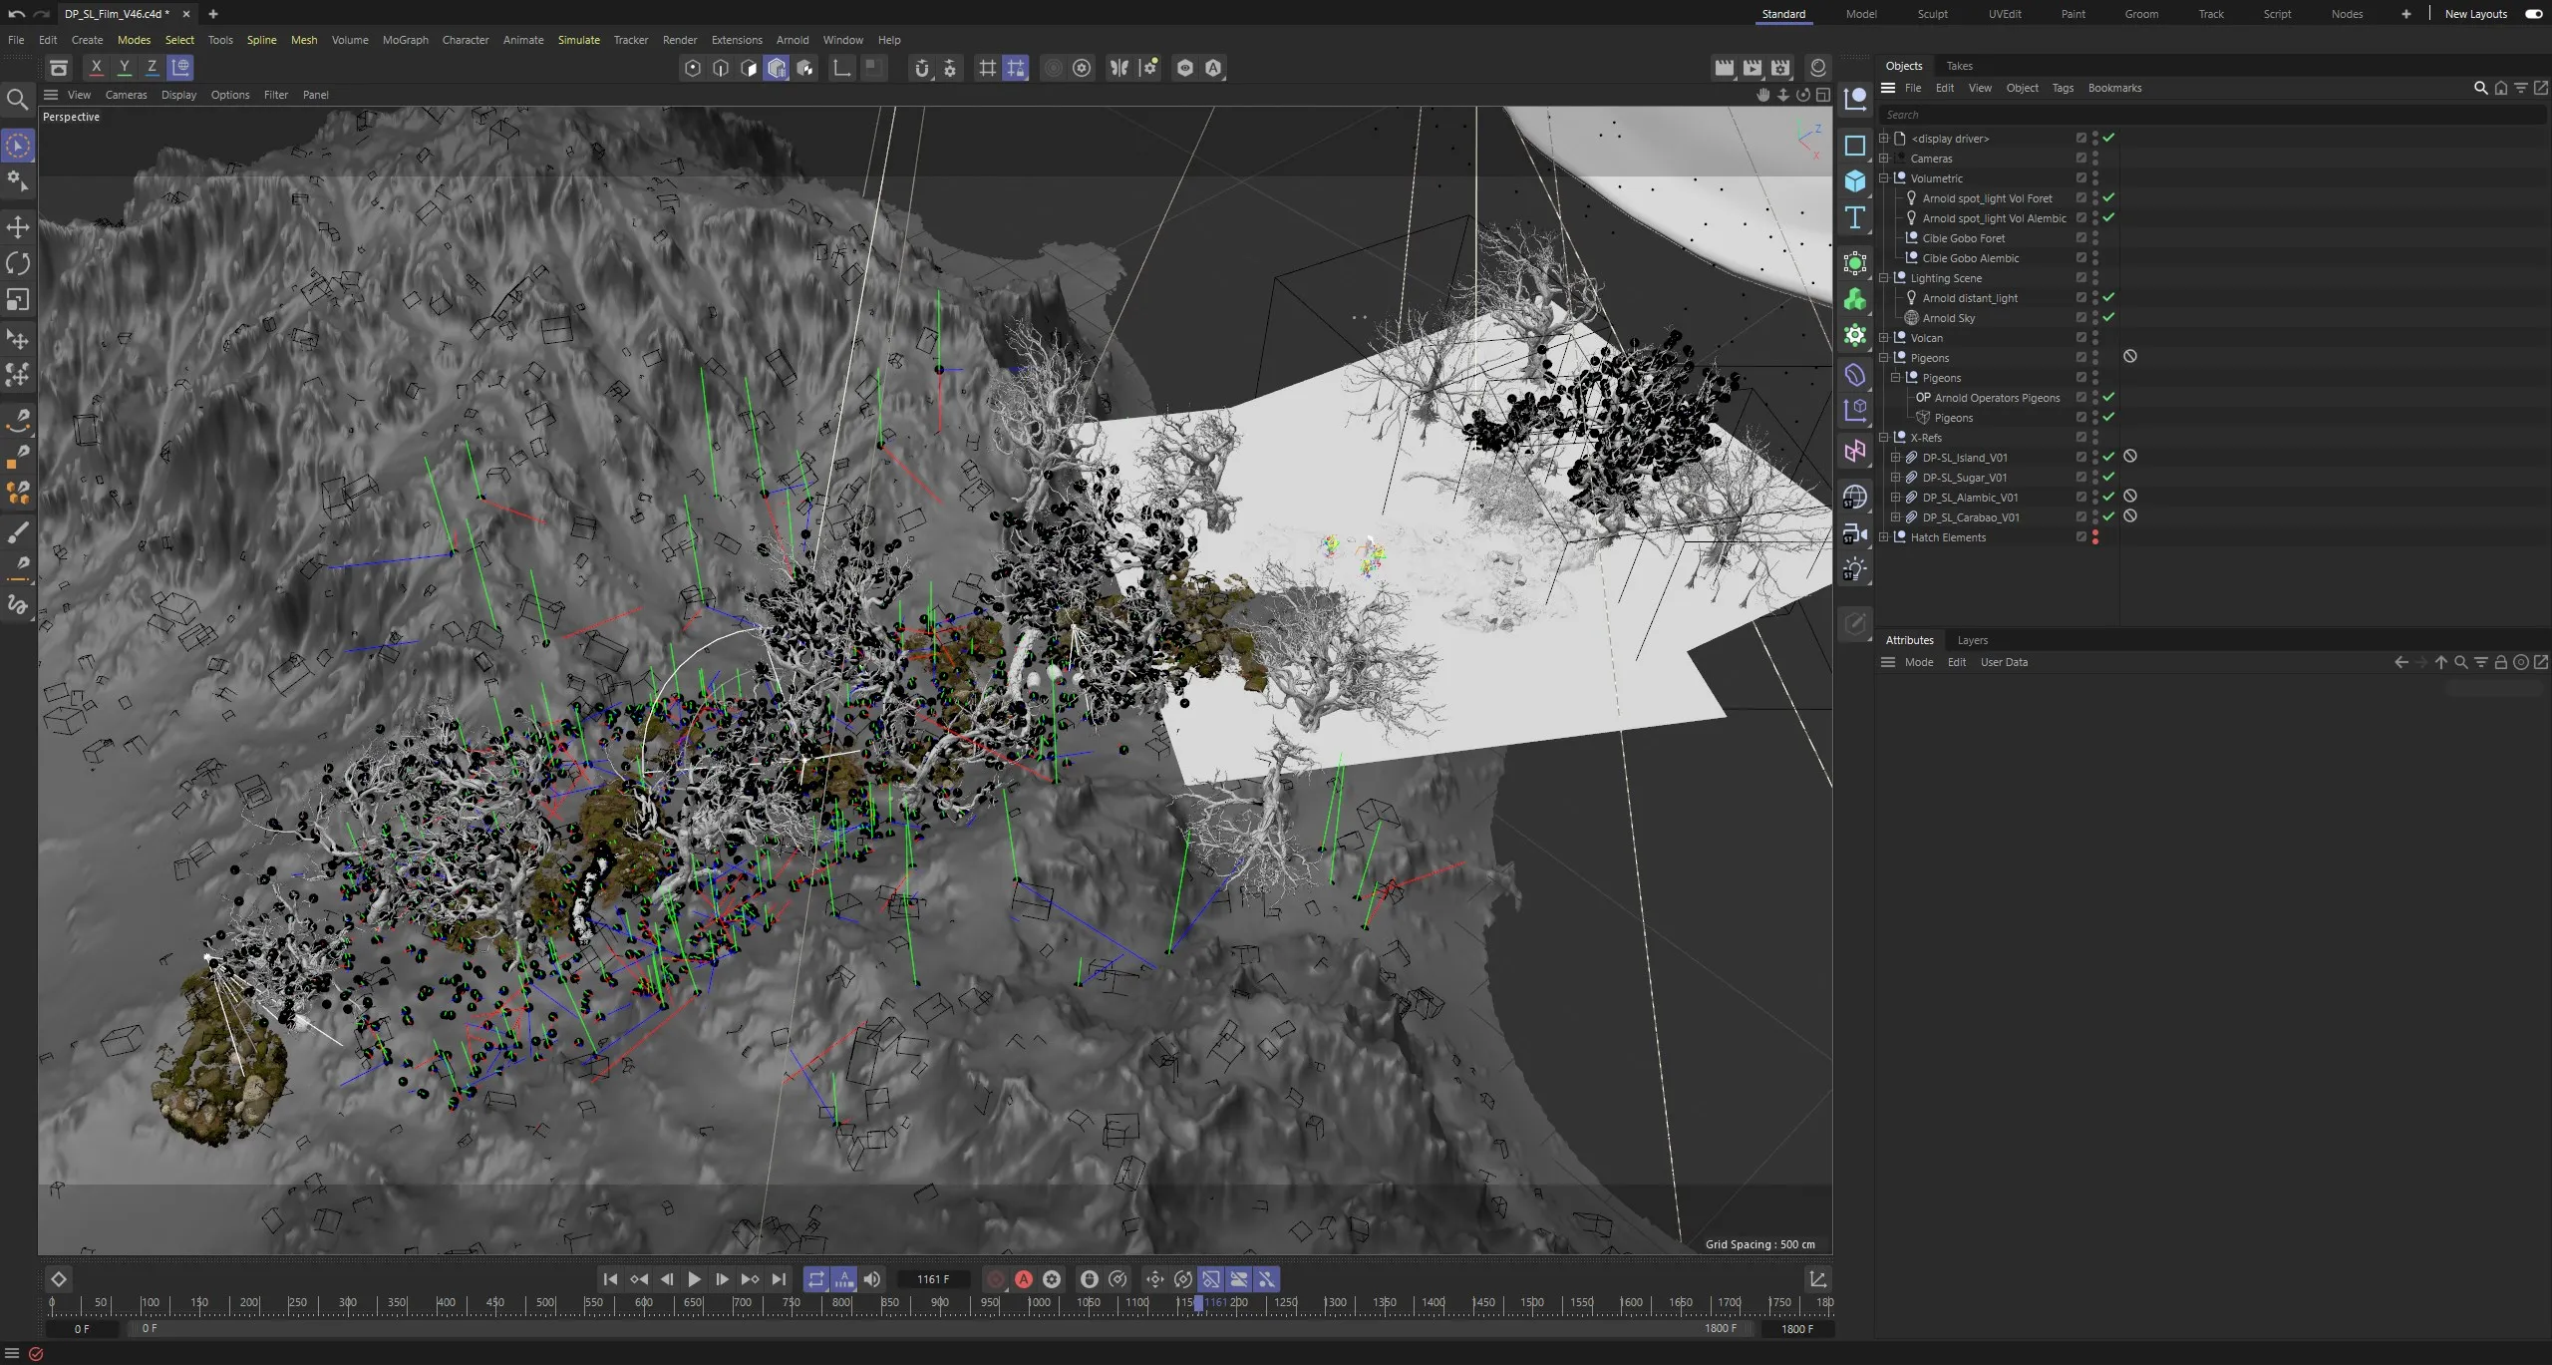Select the Move tool in left toolbar
This screenshot has width=2552, height=1365.
[x=18, y=226]
